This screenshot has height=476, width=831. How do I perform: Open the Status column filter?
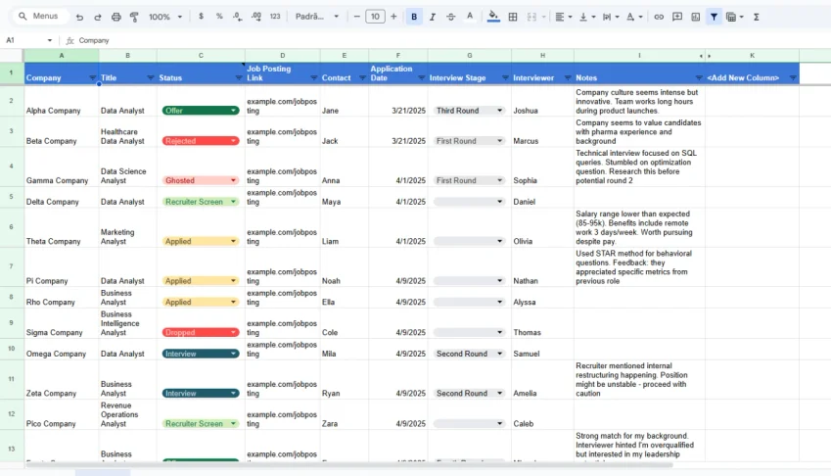[239, 78]
